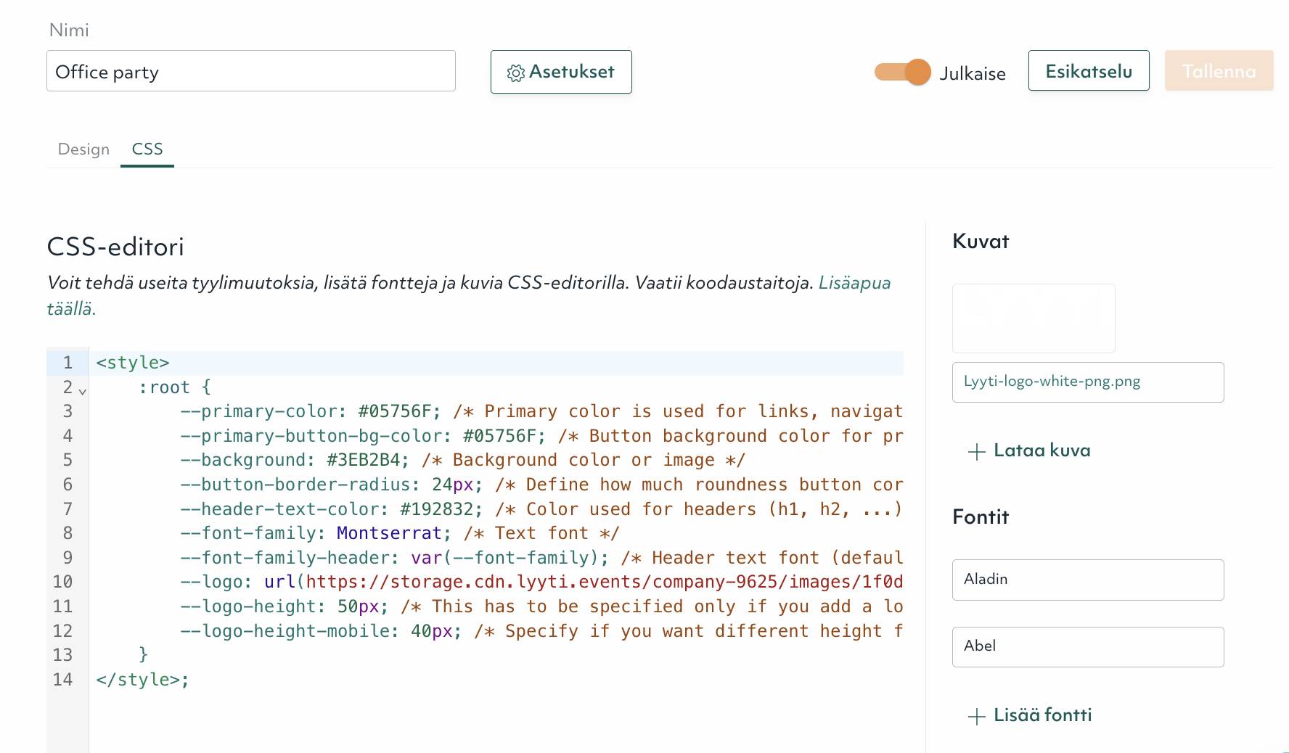The height and width of the screenshot is (753, 1289).
Task: Click the Tallenna save button
Action: 1219,70
